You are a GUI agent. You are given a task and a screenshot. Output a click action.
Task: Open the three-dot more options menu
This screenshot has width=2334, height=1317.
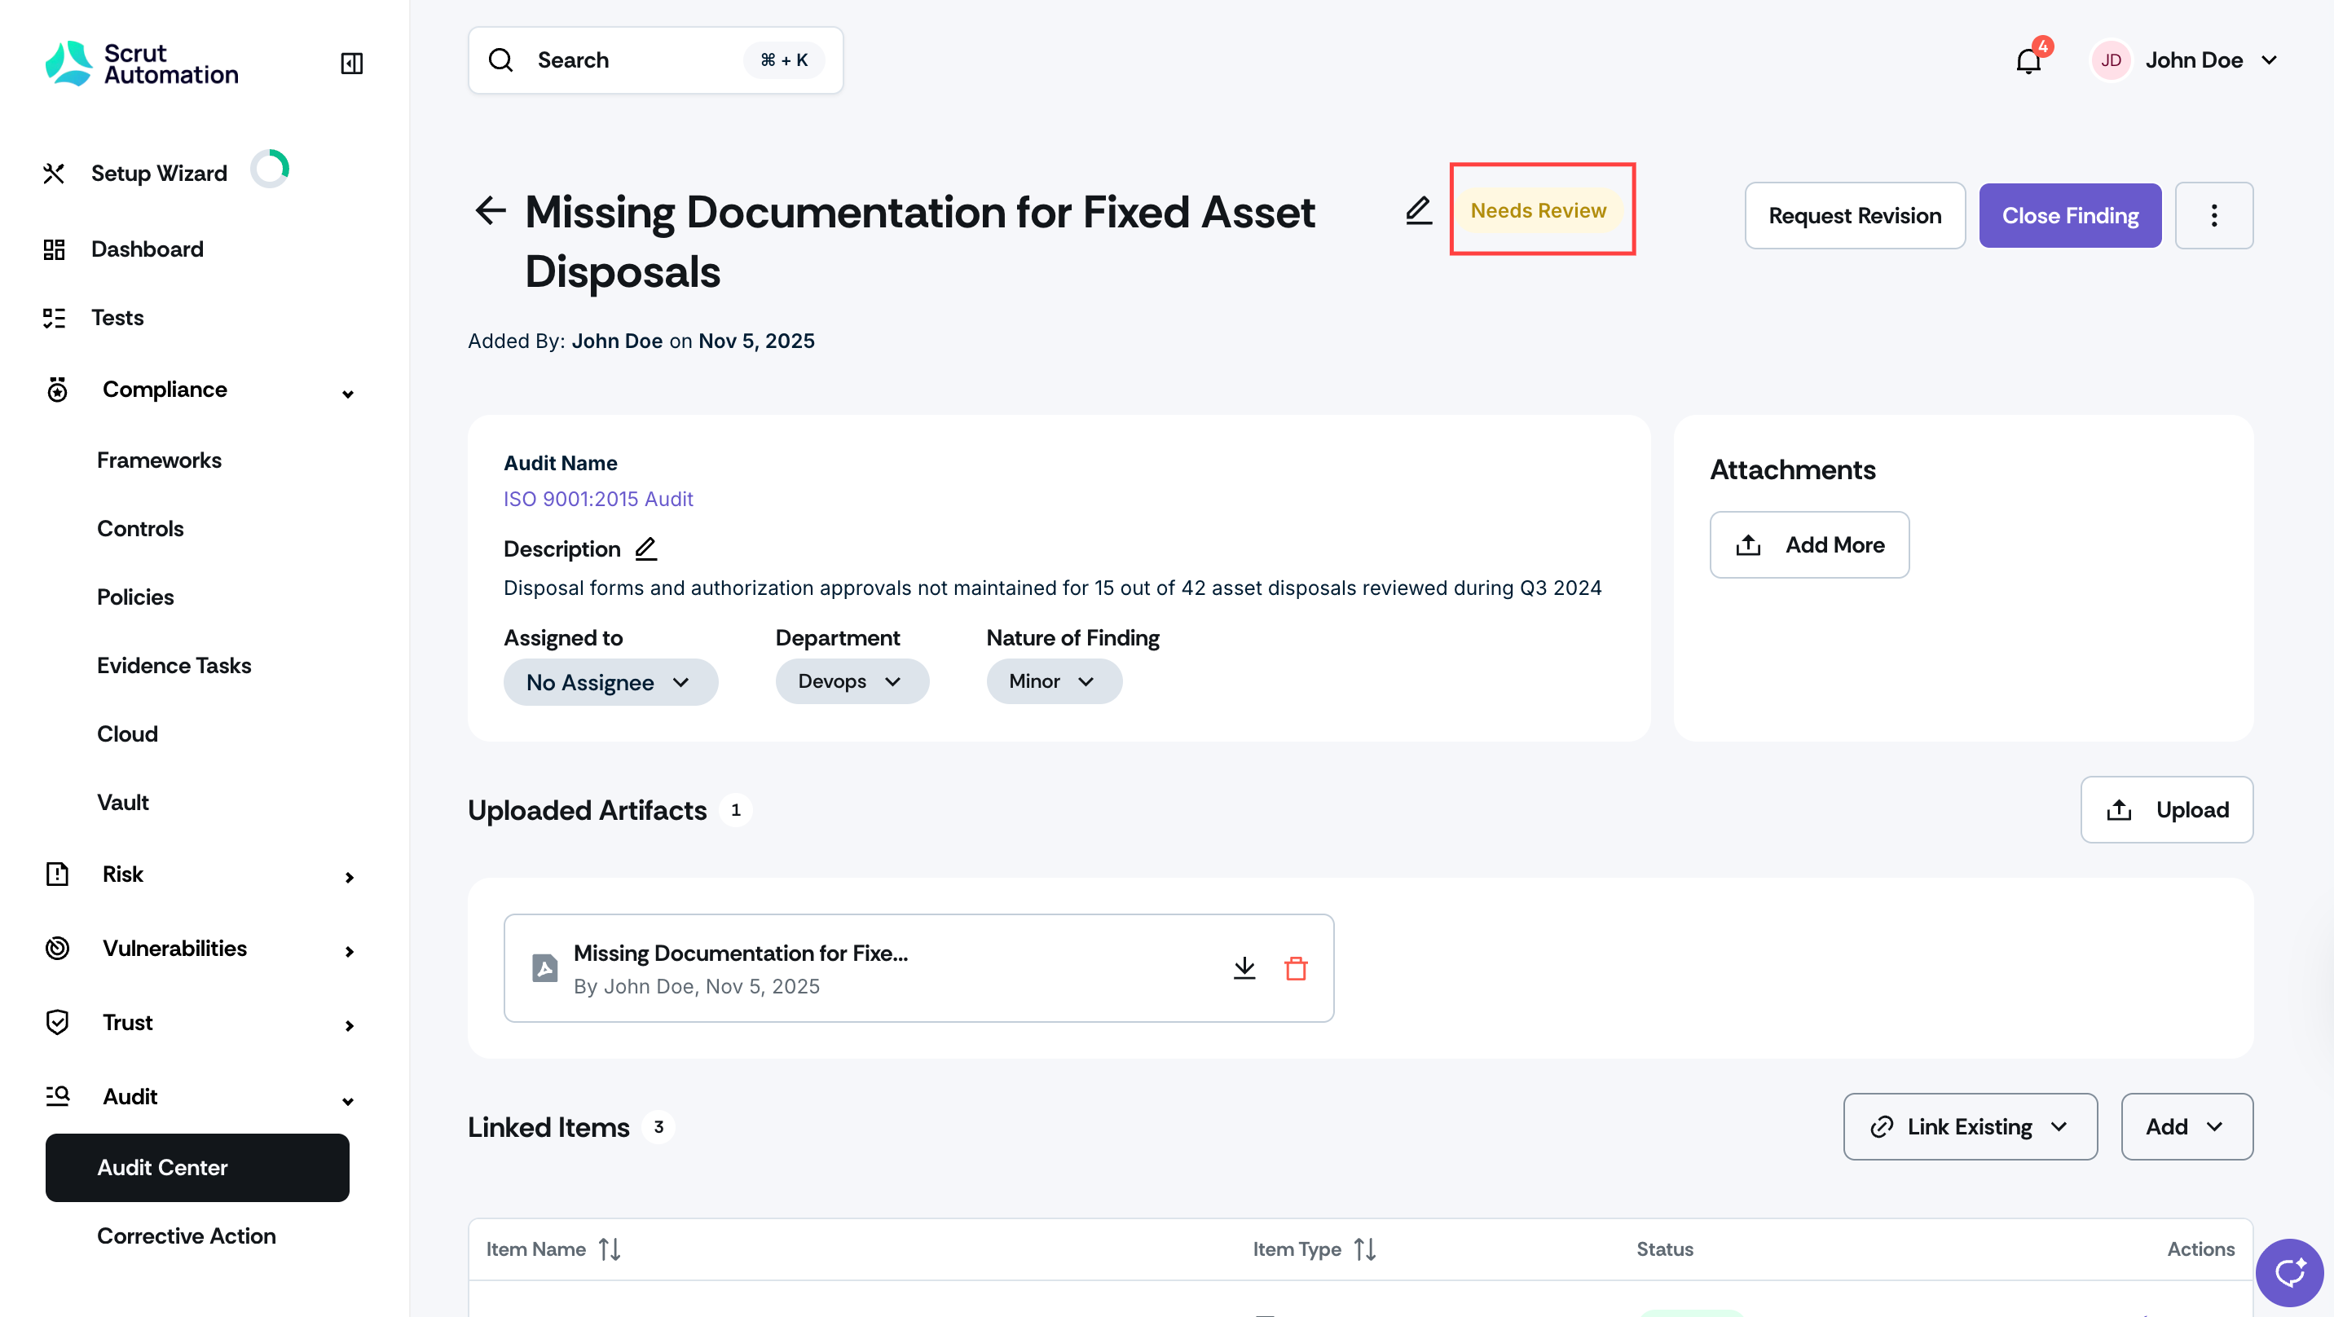pos(2213,216)
